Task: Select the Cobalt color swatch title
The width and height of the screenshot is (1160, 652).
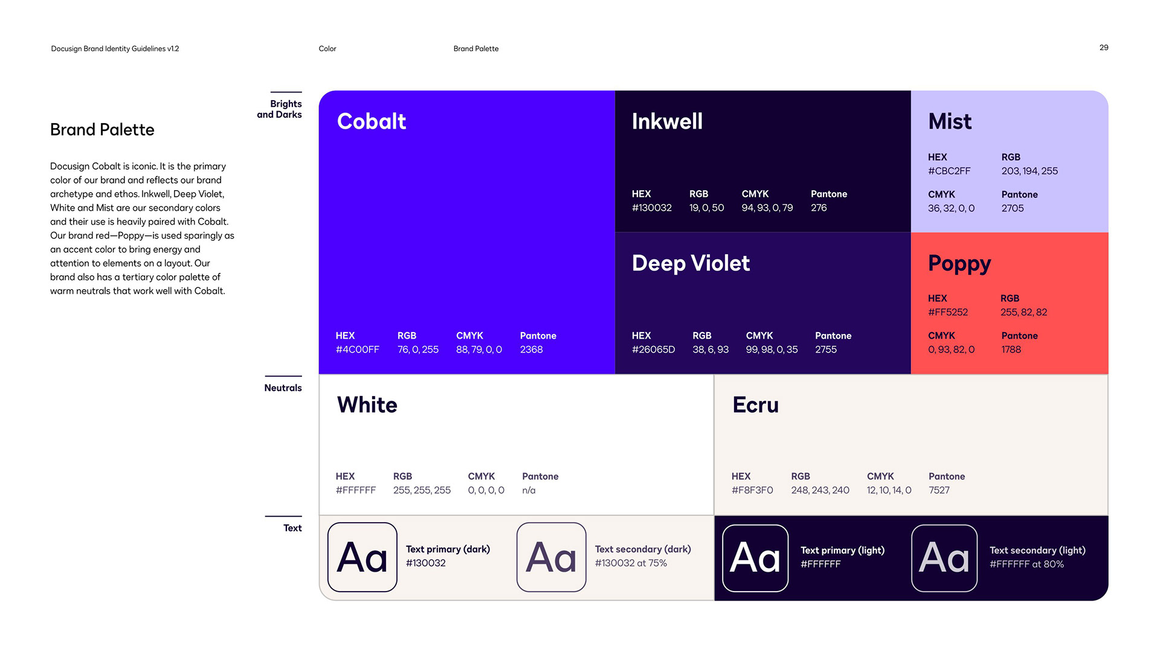Action: pyautogui.click(x=371, y=121)
